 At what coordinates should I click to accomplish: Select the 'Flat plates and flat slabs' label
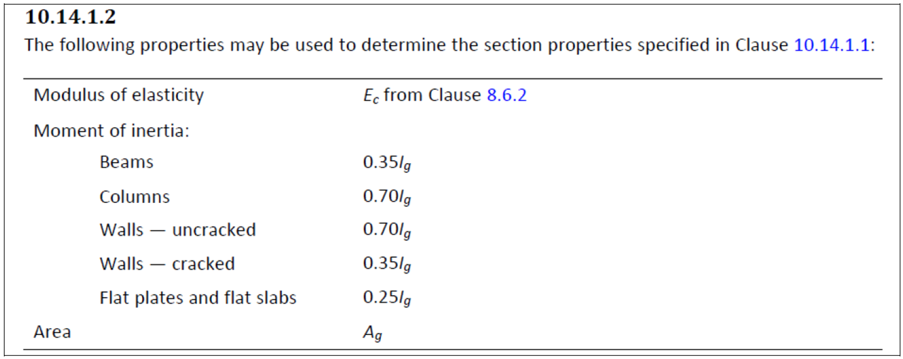point(198,298)
